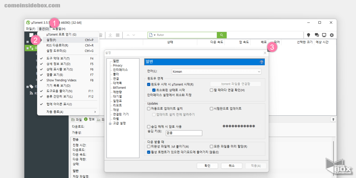Click the 취소 button
This screenshot has width=356, height=178.
pyautogui.click(x=232, y=166)
